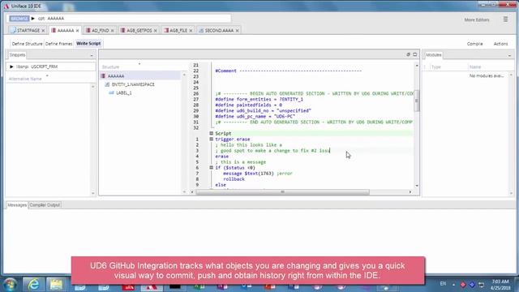Switch to Define Frames worksheet

(58, 44)
